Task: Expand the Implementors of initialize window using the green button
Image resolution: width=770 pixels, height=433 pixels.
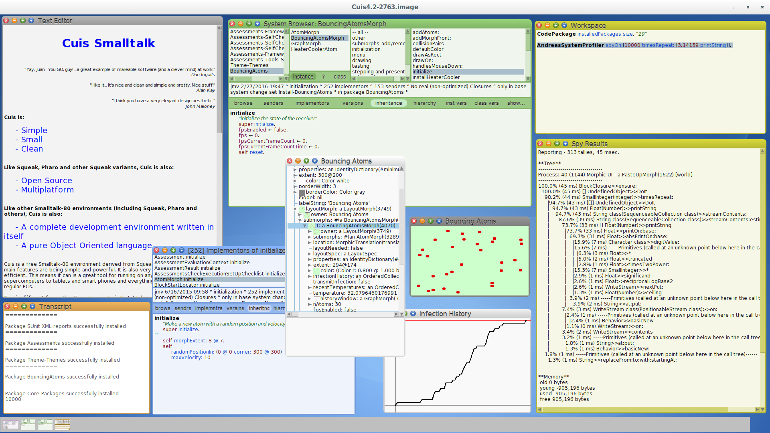Action: (173, 250)
